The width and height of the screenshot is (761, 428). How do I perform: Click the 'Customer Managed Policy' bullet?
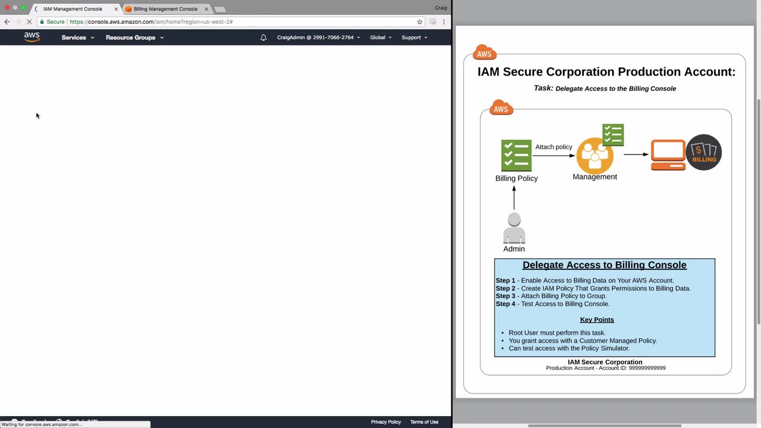[x=583, y=341]
